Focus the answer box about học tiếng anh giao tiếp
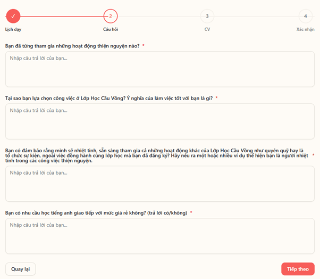 [160, 236]
